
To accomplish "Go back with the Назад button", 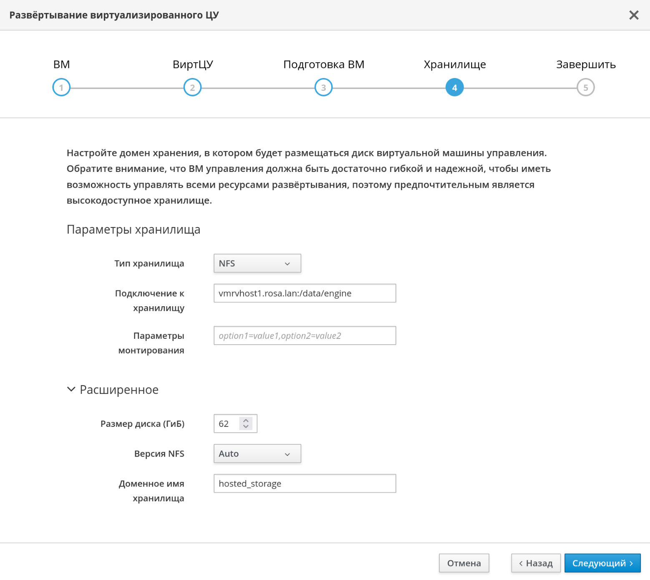I will 536,563.
